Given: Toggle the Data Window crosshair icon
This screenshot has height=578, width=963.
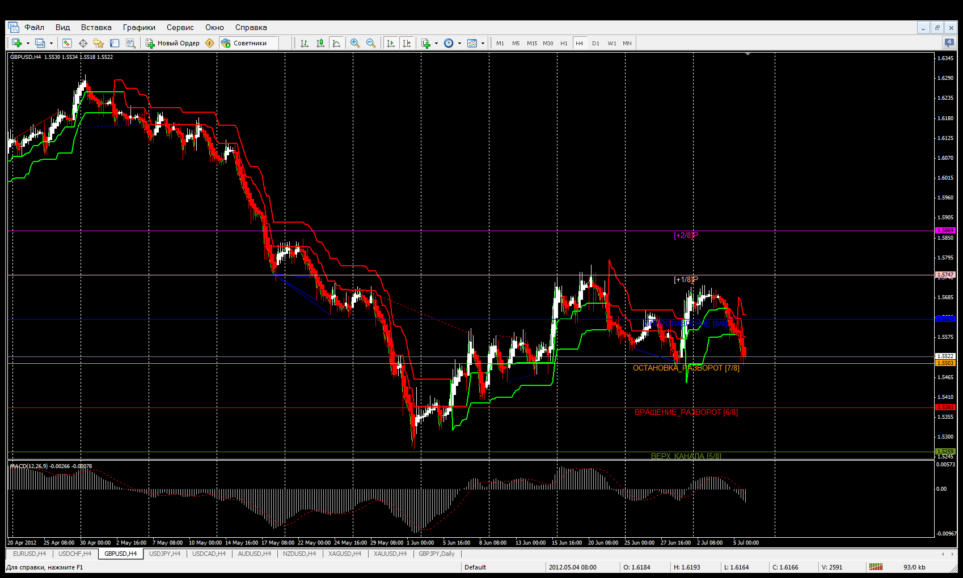Looking at the screenshot, I should click(x=83, y=43).
